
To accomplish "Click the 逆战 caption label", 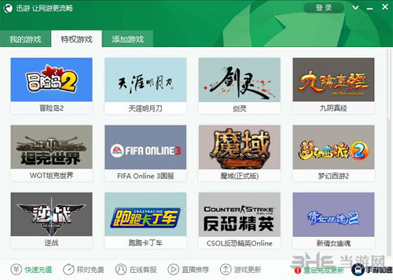I will (51, 243).
